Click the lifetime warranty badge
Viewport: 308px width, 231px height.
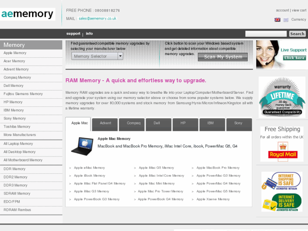[x=282, y=97]
